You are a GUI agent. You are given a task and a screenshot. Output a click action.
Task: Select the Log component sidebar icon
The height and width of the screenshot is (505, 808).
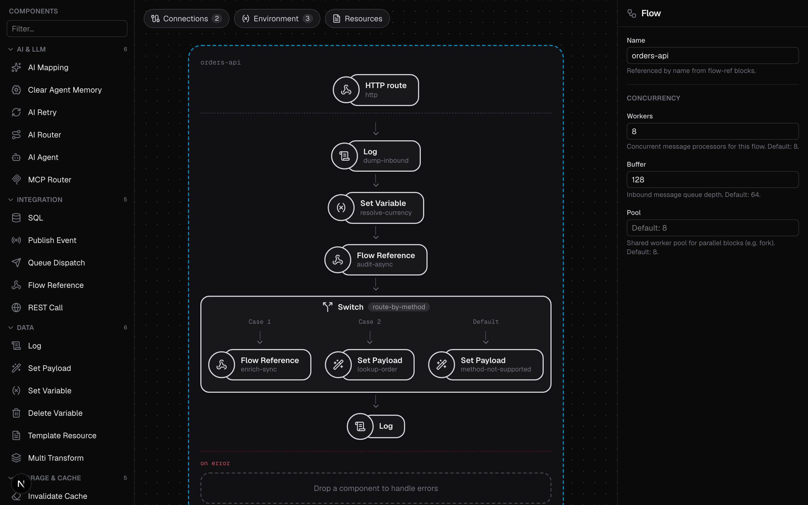pyautogui.click(x=16, y=346)
